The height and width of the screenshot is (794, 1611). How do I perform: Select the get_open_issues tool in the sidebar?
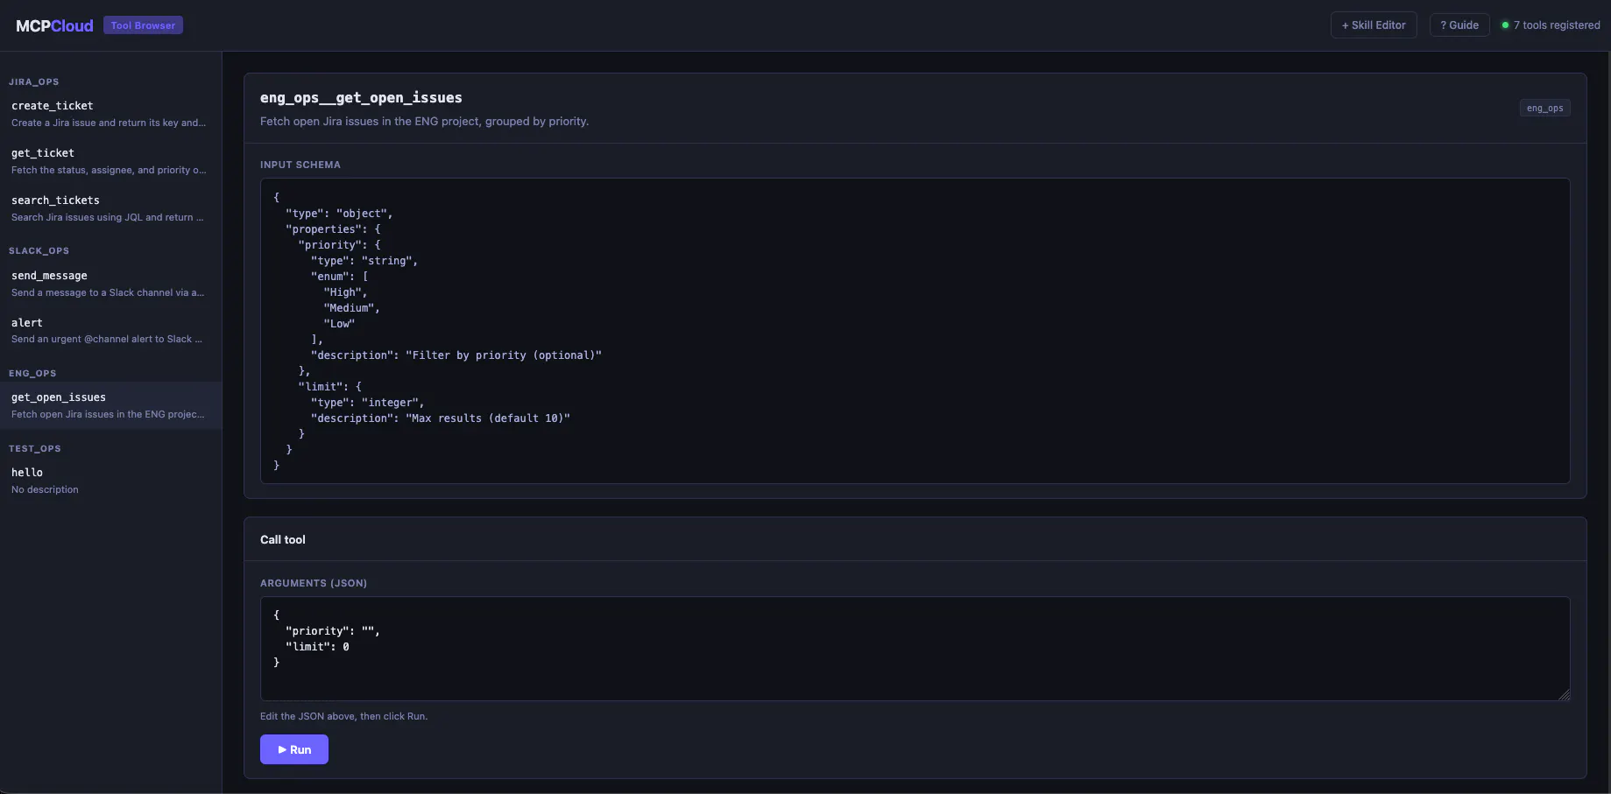(110, 405)
